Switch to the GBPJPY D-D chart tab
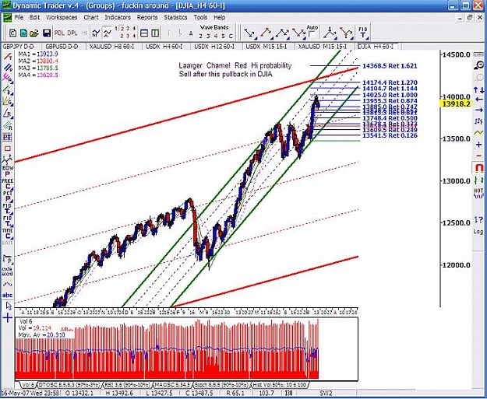 point(19,47)
